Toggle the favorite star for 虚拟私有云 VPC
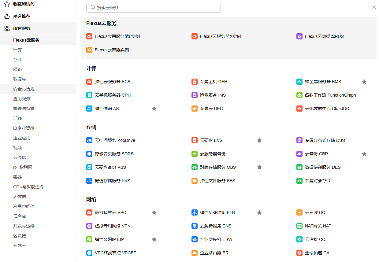The width and height of the screenshot is (379, 262). point(154,212)
